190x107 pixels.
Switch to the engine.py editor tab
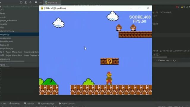point(52,2)
